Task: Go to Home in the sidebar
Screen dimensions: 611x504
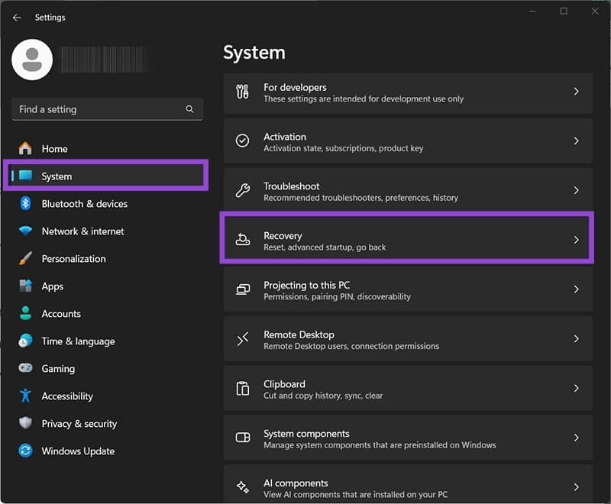Action: (x=53, y=148)
